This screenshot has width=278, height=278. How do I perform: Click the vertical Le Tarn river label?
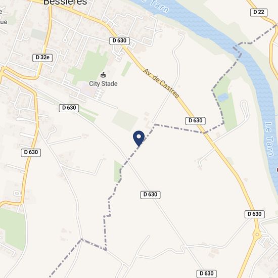(269, 140)
